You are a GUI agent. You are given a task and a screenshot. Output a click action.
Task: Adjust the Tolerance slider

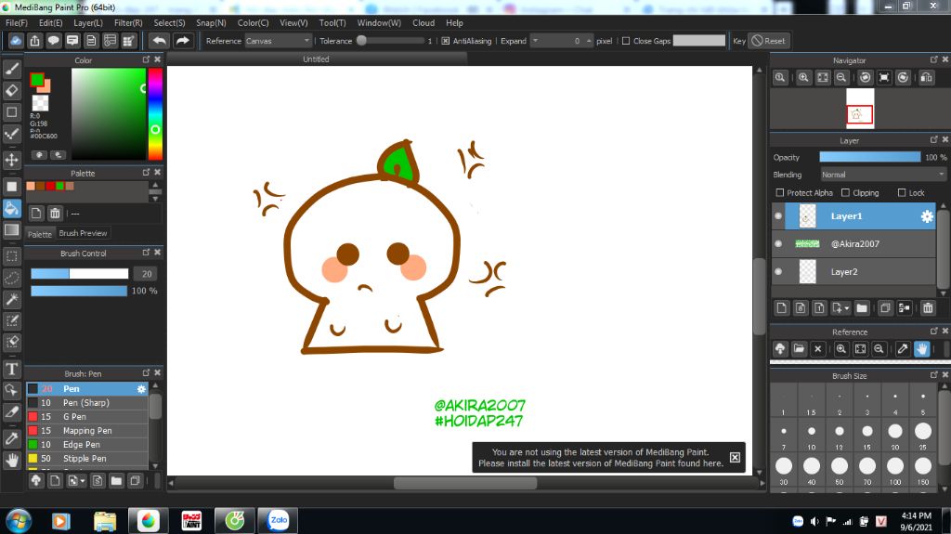coord(391,41)
